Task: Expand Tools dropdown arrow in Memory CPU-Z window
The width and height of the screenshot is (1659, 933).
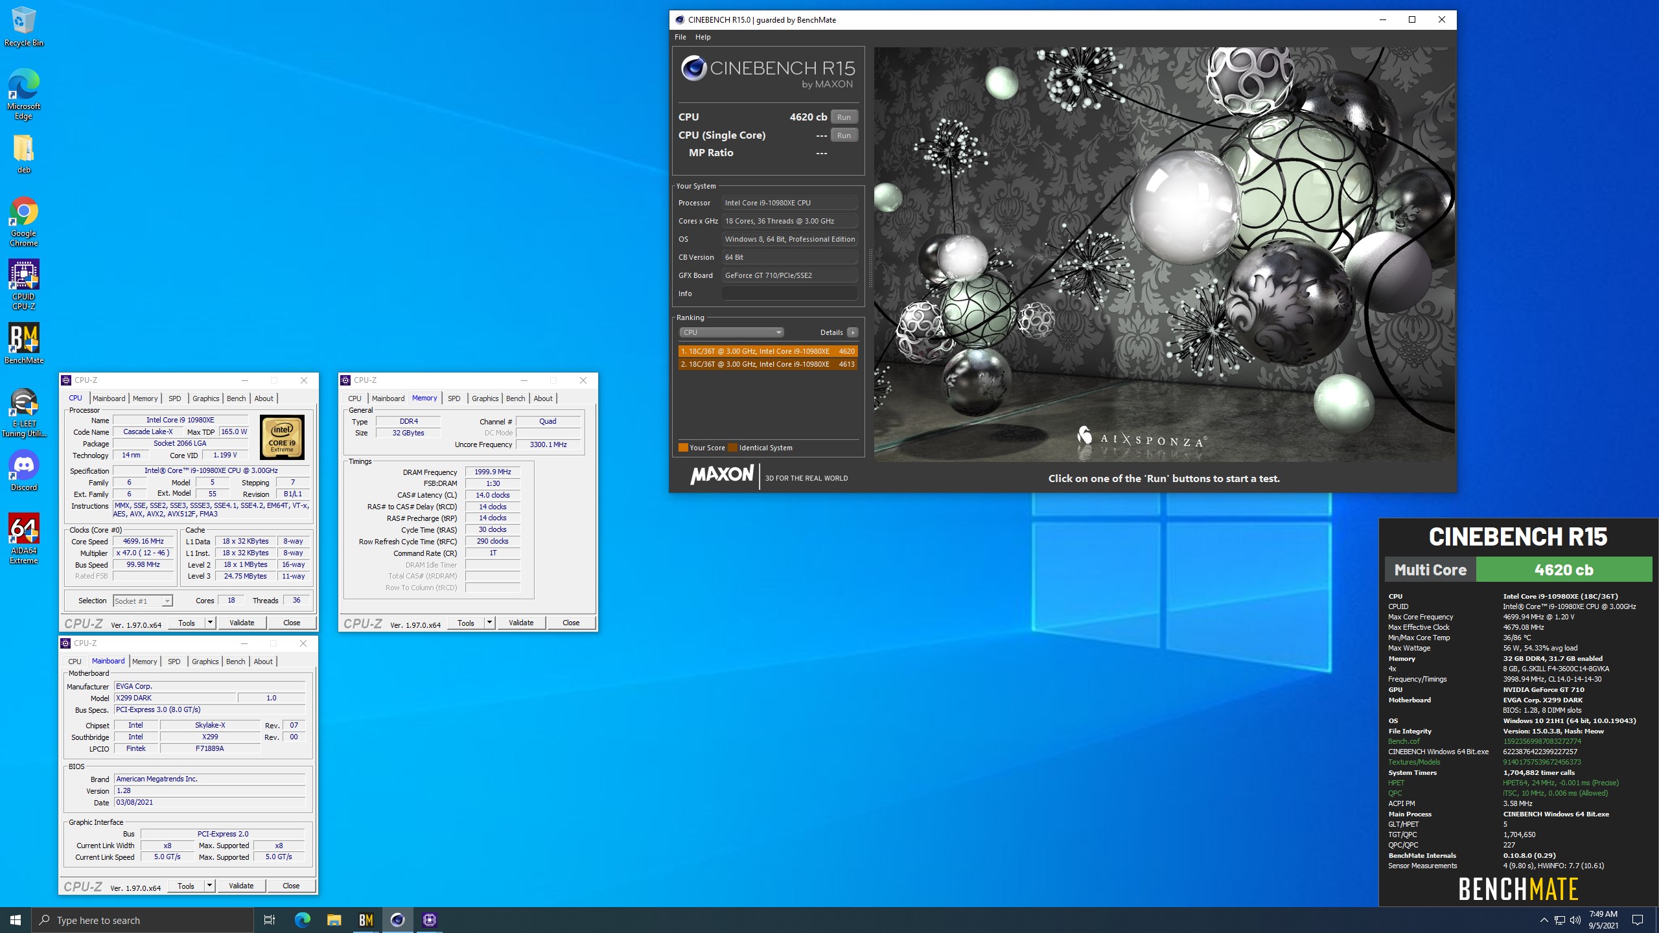Action: coord(489,623)
